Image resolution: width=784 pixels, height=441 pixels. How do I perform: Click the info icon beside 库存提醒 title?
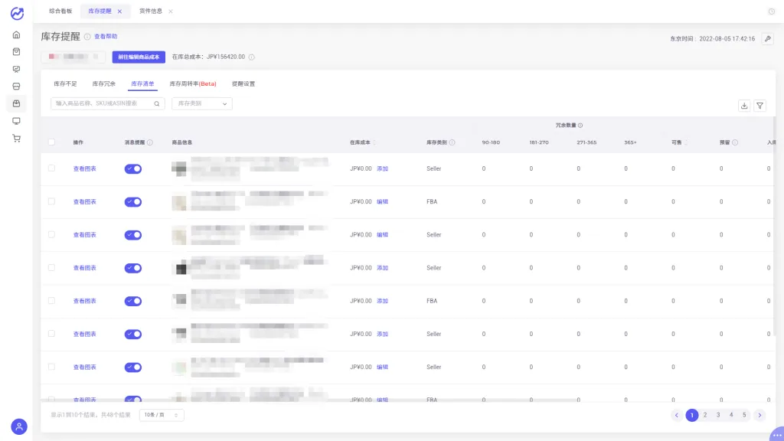click(87, 37)
